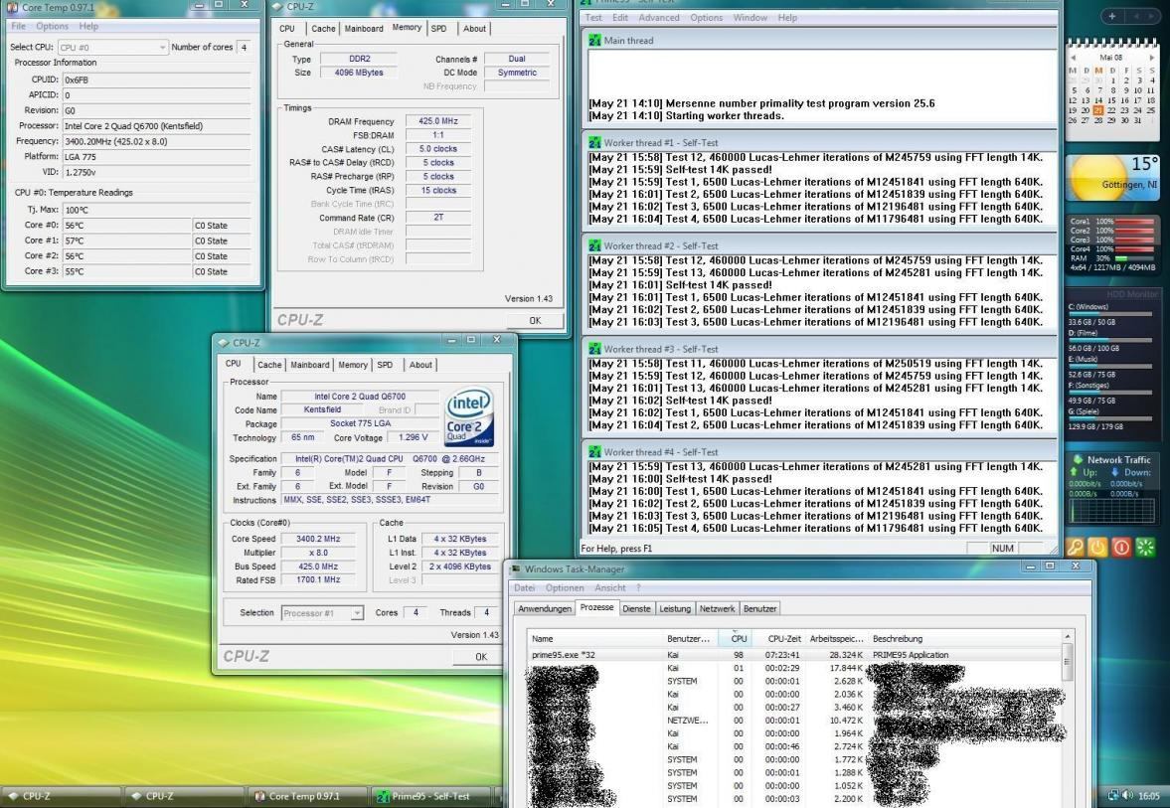Open the Window menu in Prime95
1170x808 pixels.
point(750,17)
